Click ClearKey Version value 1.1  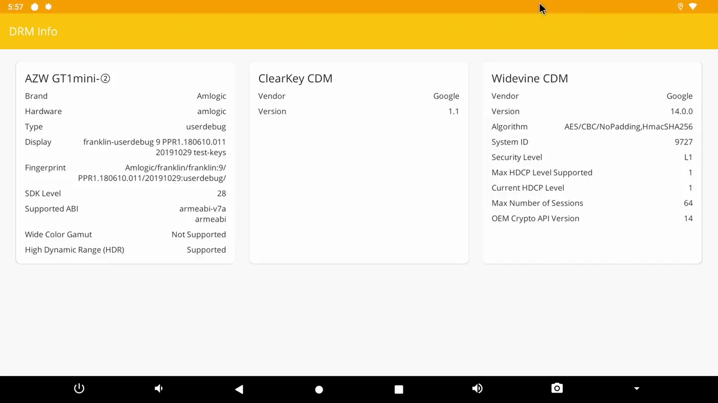click(x=453, y=111)
